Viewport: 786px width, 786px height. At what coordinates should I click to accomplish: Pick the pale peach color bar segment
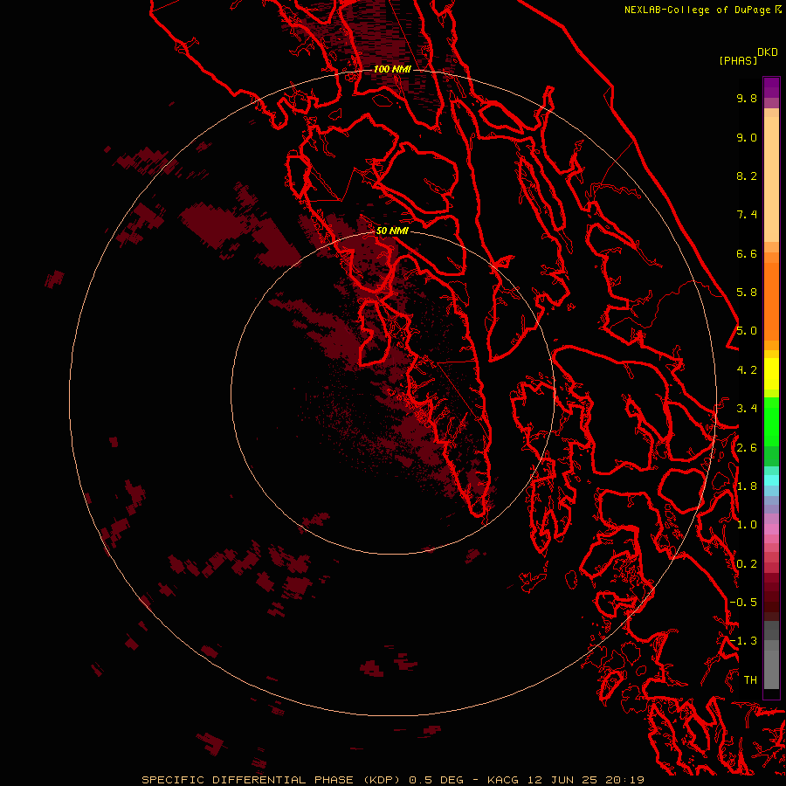pyautogui.click(x=771, y=179)
